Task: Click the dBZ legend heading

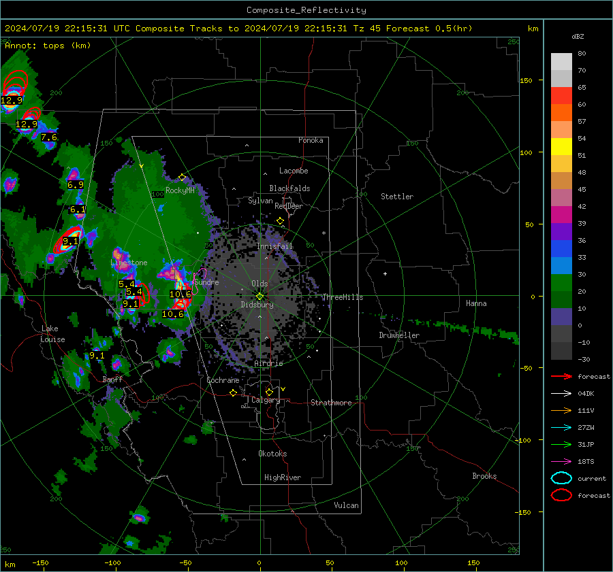Action: click(578, 37)
